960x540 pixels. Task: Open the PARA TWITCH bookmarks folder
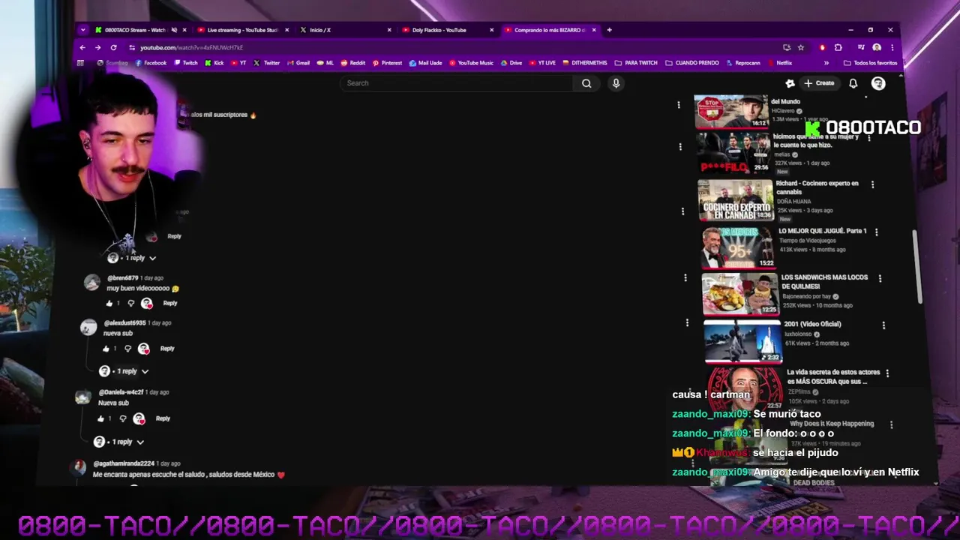pyautogui.click(x=636, y=63)
